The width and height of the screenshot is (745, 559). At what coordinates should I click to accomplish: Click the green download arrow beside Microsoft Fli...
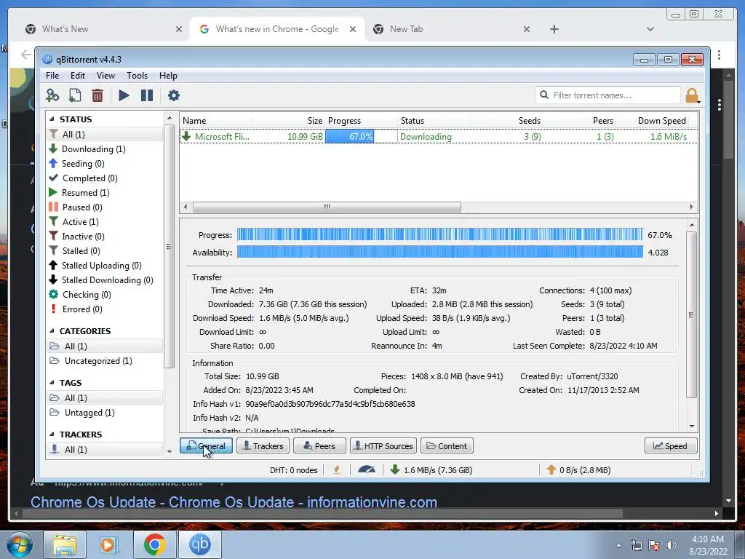[186, 136]
